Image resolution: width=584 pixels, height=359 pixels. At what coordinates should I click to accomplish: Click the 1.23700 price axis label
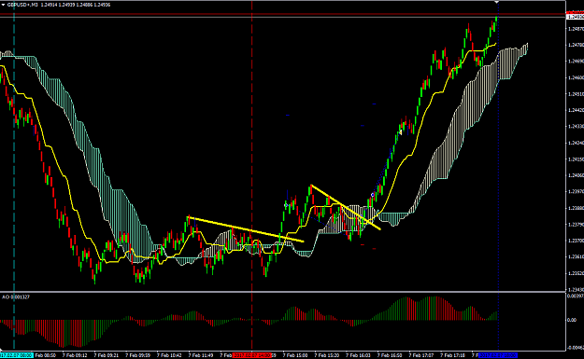pos(576,241)
